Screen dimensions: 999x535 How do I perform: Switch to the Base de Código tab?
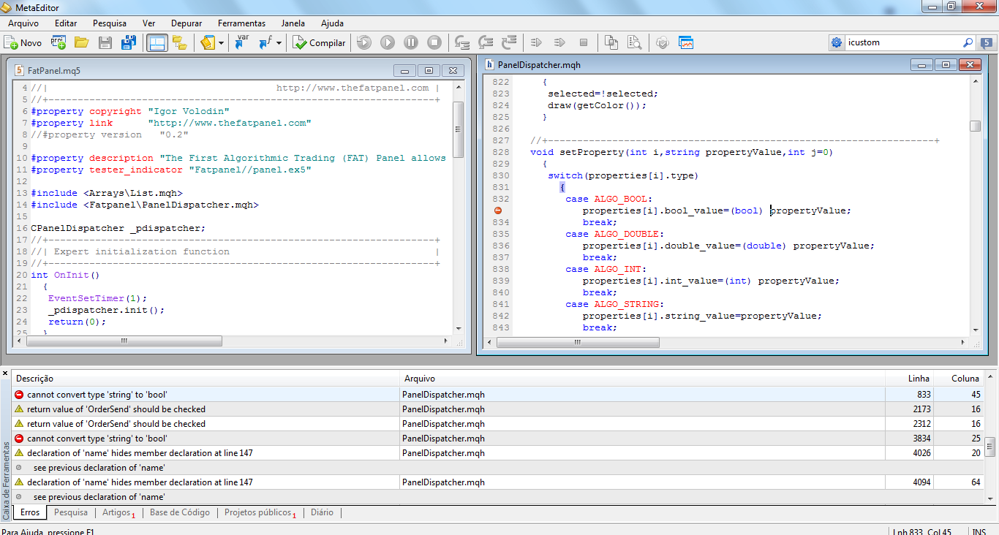click(179, 512)
